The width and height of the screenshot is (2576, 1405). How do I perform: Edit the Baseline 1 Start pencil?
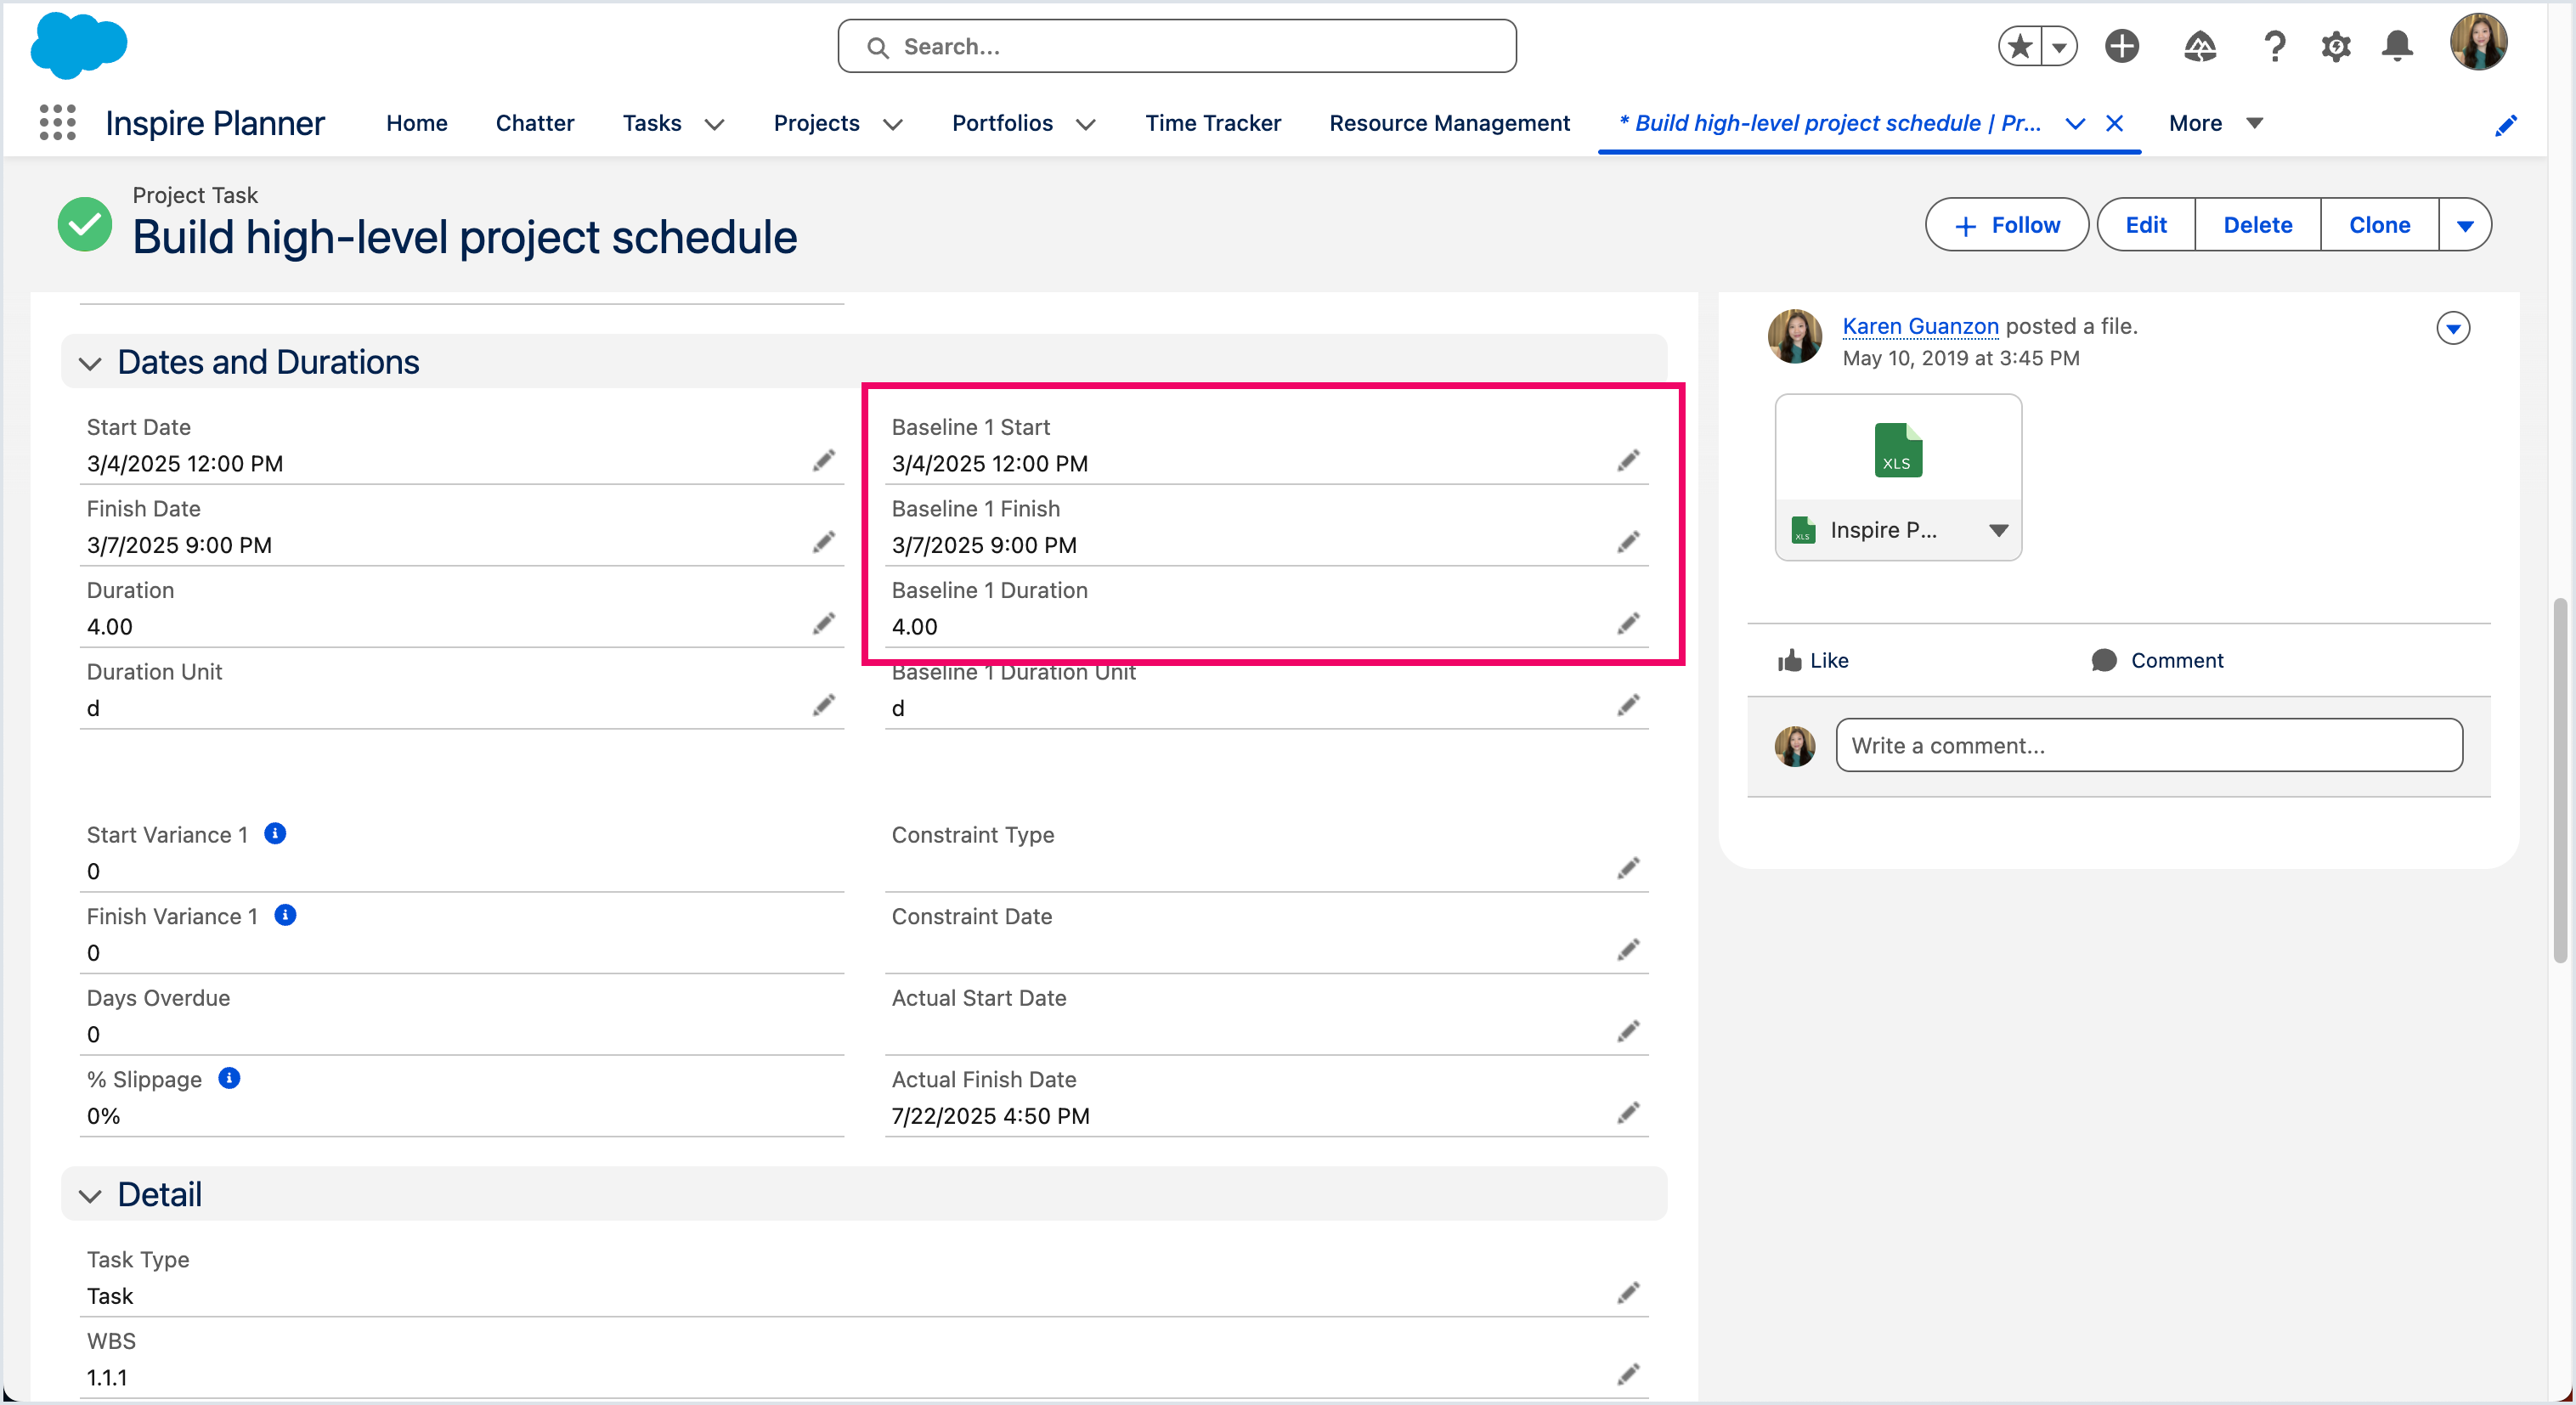tap(1628, 460)
